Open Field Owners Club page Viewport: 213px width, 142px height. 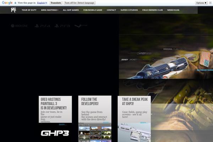pos(152,10)
